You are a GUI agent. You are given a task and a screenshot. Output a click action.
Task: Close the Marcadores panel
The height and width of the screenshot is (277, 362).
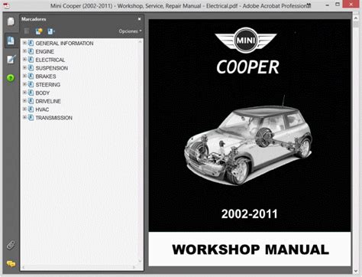tap(139, 19)
